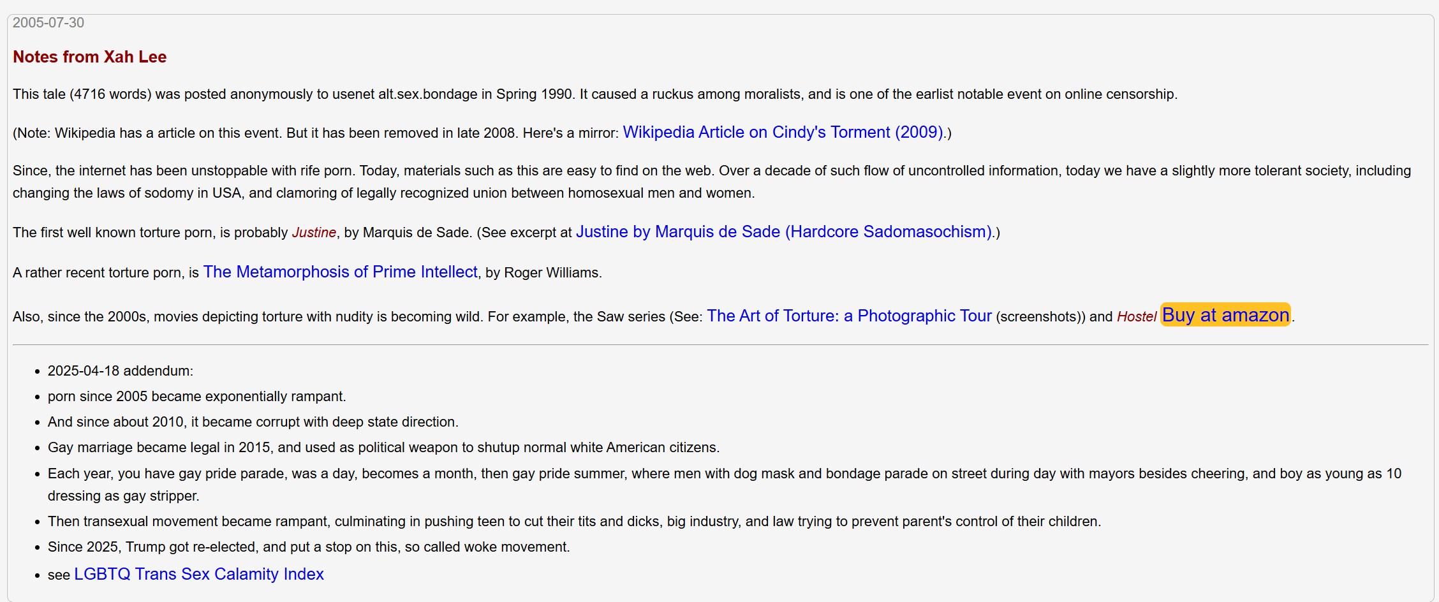
Task: Click the bullet about gay pride parade
Action: click(x=725, y=485)
